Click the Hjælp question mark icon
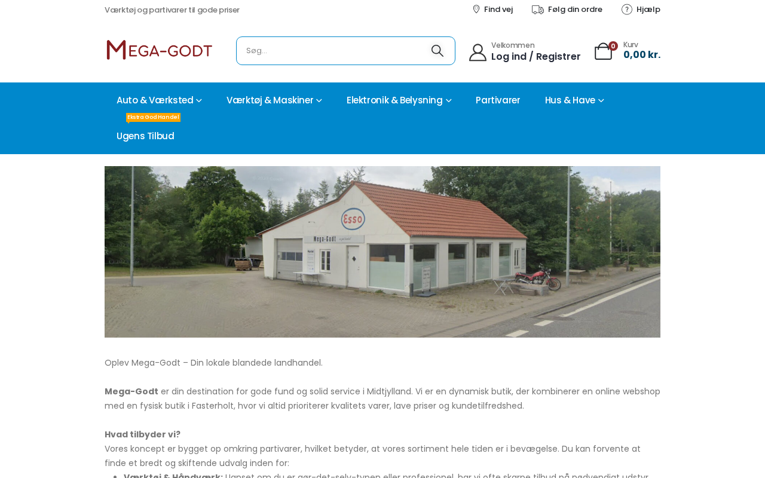This screenshot has height=478, width=765. 627,9
